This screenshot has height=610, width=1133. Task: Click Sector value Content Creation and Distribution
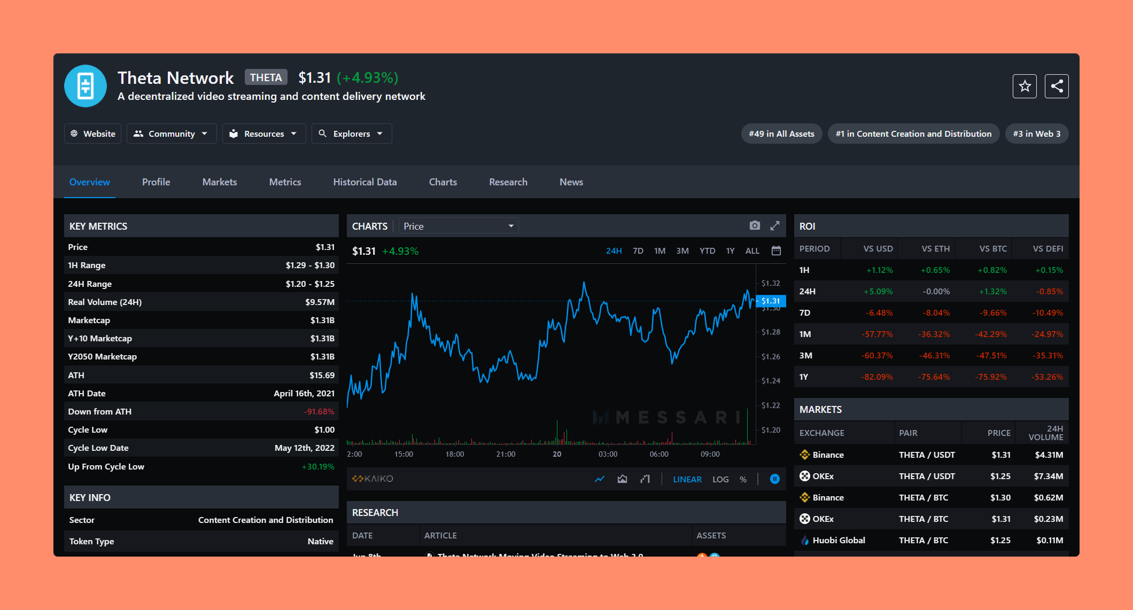pyautogui.click(x=266, y=520)
